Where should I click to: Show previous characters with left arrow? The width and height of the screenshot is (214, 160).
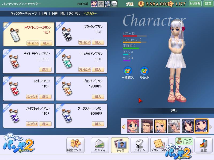click(124, 127)
